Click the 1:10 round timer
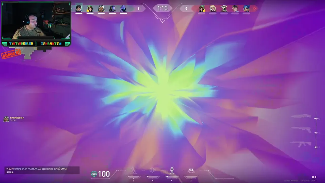325x183 pixels. point(162,8)
